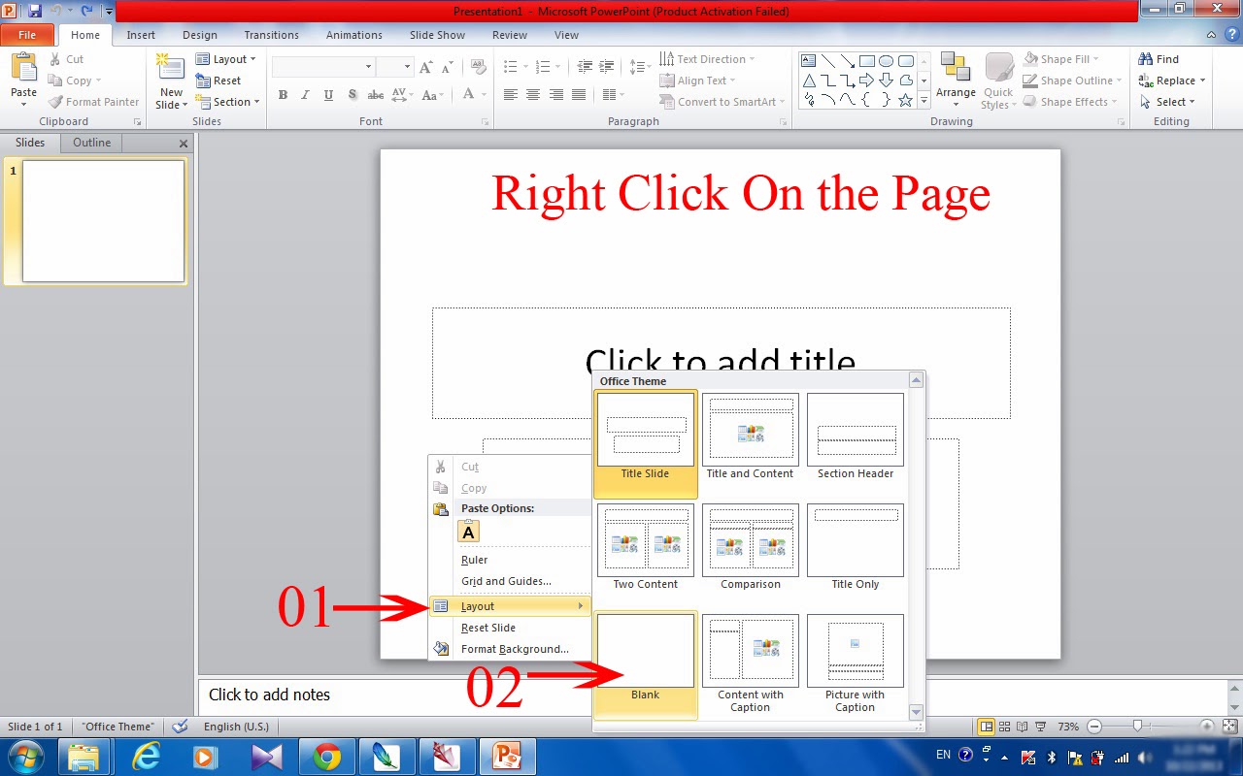
Task: Switch to Slide Sorter view icon
Action: pos(1005,727)
